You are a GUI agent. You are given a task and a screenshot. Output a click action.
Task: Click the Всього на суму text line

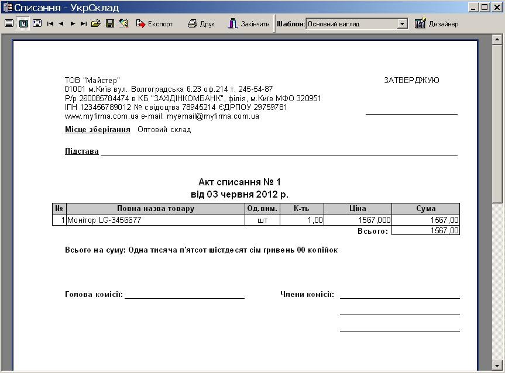(x=201, y=250)
